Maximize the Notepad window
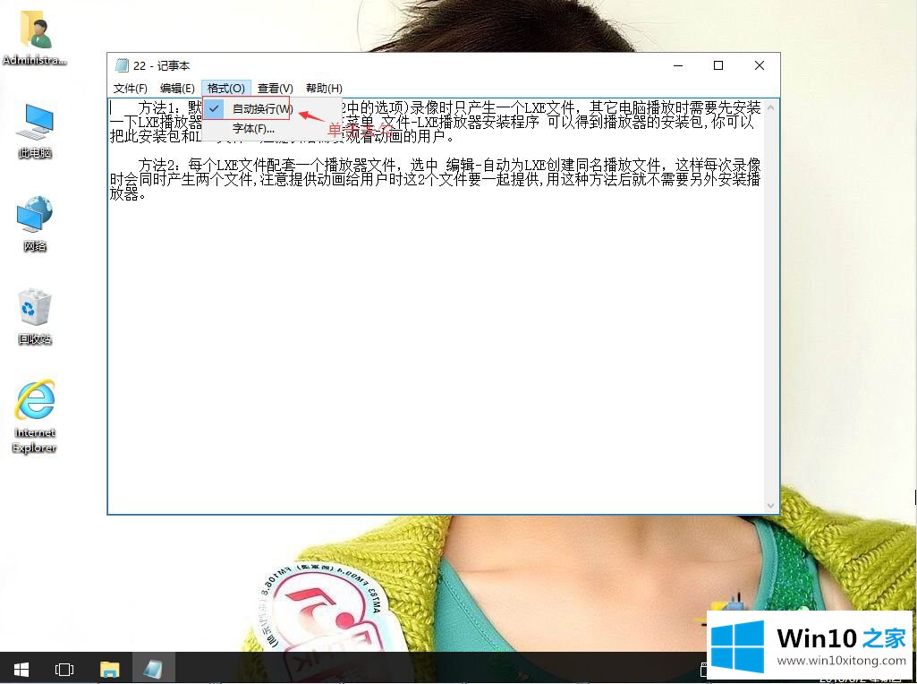The width and height of the screenshot is (917, 684). (x=718, y=65)
